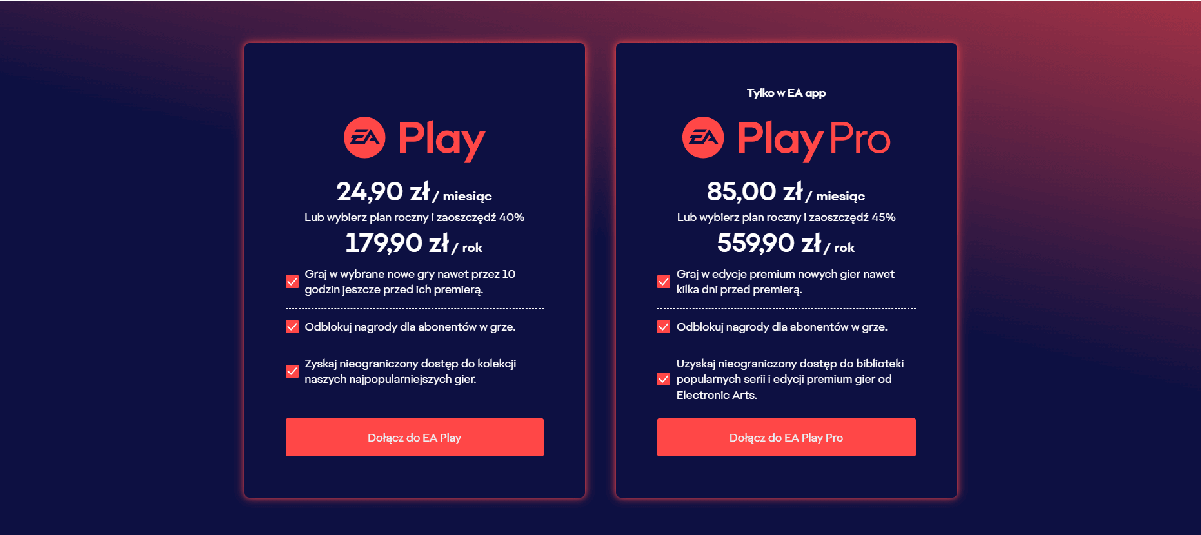Click the EA circle logo on the Play Pro card

click(x=703, y=137)
